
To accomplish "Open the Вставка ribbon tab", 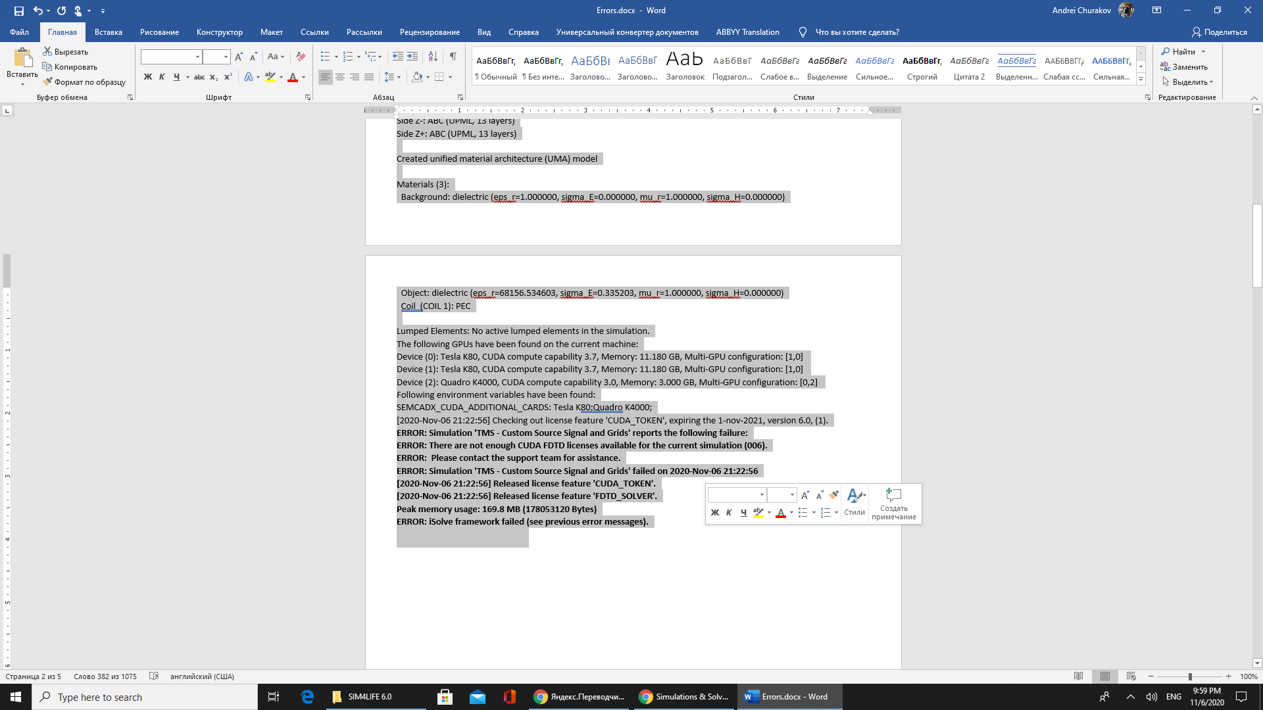I will 108,32.
